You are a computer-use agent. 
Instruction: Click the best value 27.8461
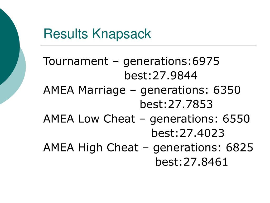click(206, 162)
